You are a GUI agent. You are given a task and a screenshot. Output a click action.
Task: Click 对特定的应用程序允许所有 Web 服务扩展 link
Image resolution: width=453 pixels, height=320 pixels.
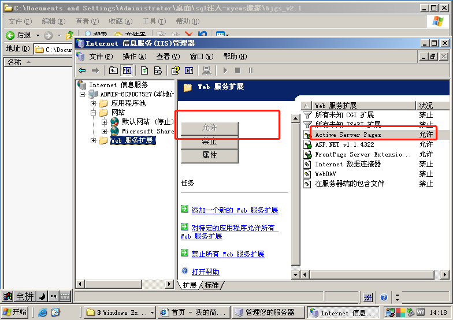click(229, 232)
